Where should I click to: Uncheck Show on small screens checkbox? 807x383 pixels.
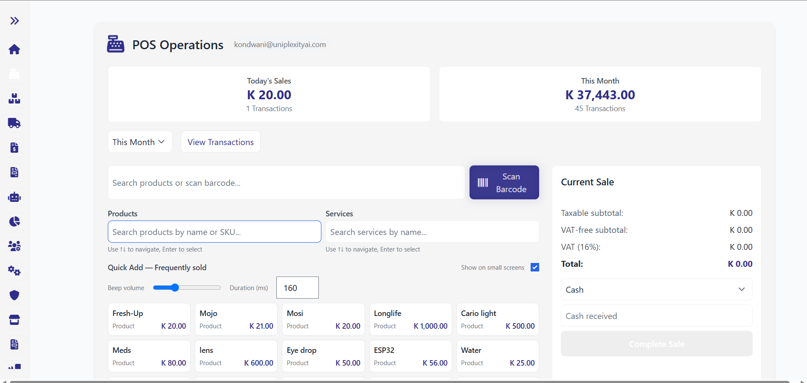535,267
